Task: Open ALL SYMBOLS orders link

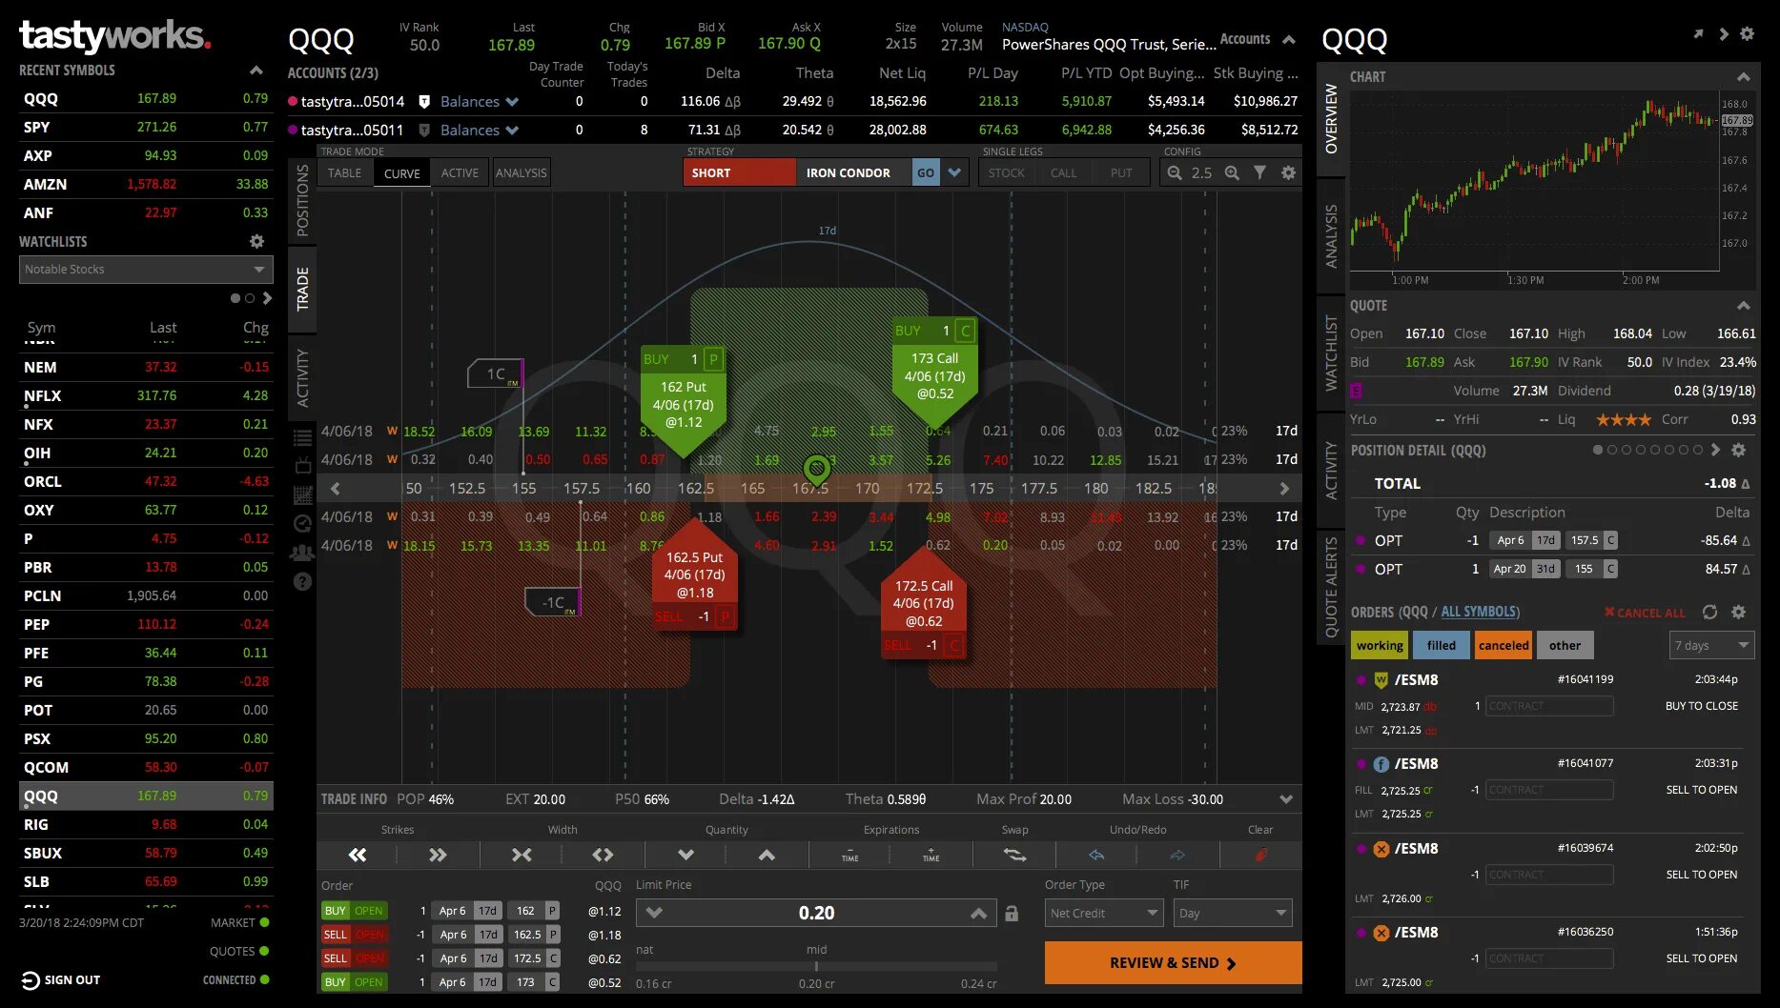Action: [x=1480, y=612]
